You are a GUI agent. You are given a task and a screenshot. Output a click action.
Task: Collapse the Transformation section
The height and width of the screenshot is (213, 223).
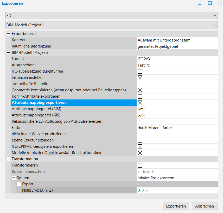tap(9, 159)
